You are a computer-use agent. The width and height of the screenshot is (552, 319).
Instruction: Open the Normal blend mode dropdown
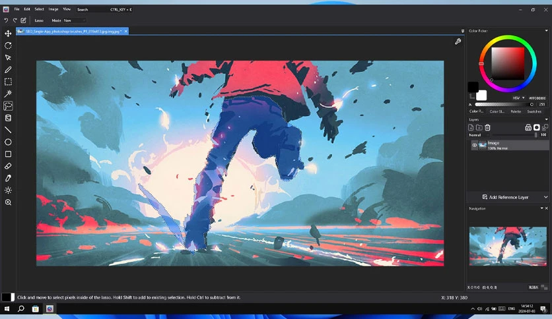pos(479,135)
